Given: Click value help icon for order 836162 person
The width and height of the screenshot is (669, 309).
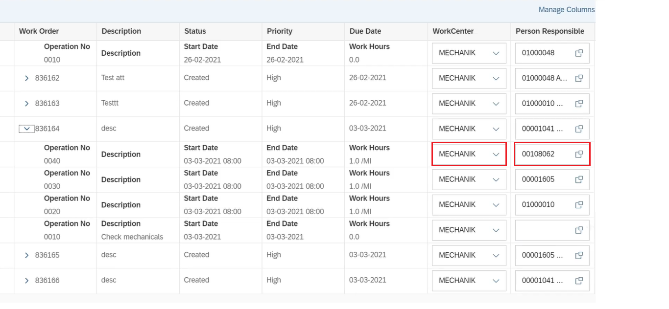Looking at the screenshot, I should point(578,78).
